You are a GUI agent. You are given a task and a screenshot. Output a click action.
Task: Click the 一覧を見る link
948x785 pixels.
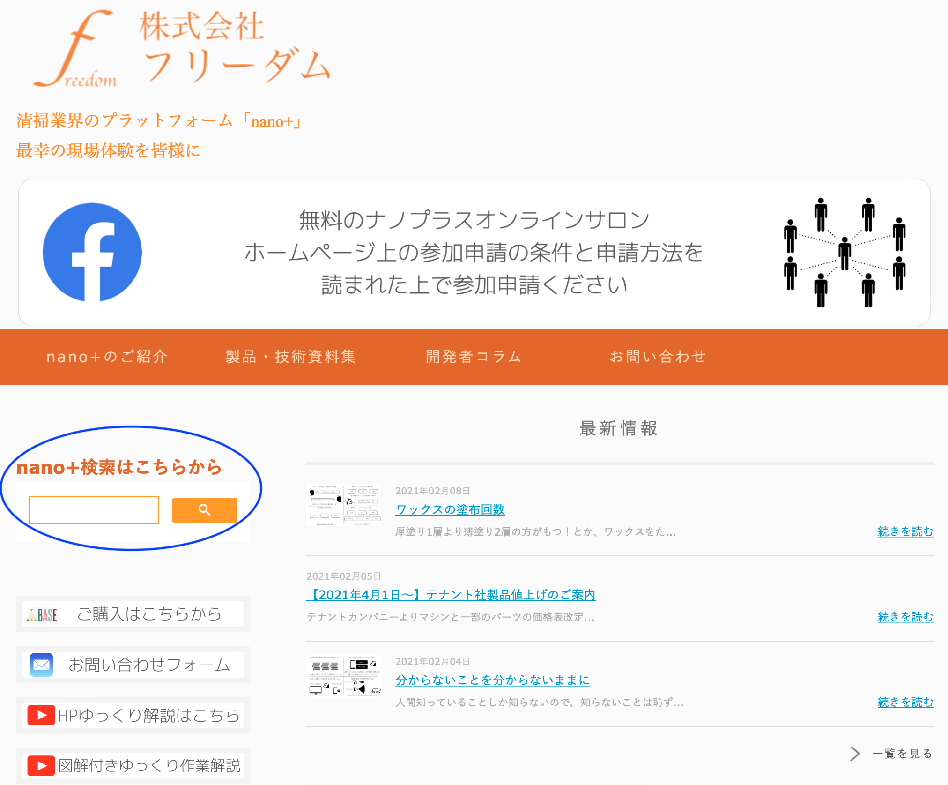pos(902,754)
